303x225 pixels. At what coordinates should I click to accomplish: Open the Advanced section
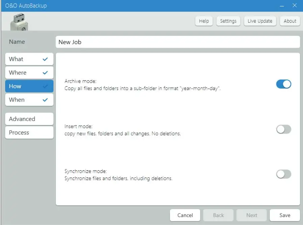click(x=29, y=119)
